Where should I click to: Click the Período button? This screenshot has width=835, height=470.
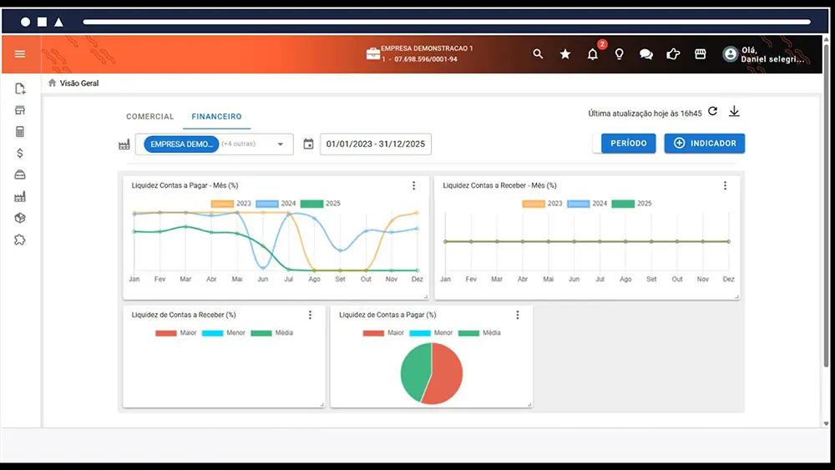(629, 144)
